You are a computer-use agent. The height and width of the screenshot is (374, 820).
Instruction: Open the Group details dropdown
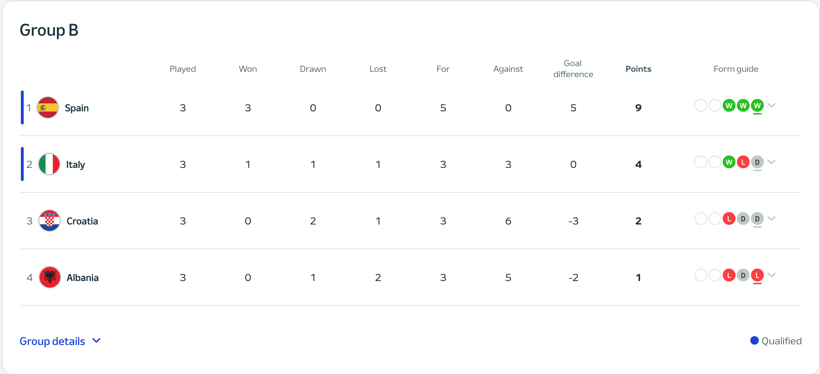point(60,341)
